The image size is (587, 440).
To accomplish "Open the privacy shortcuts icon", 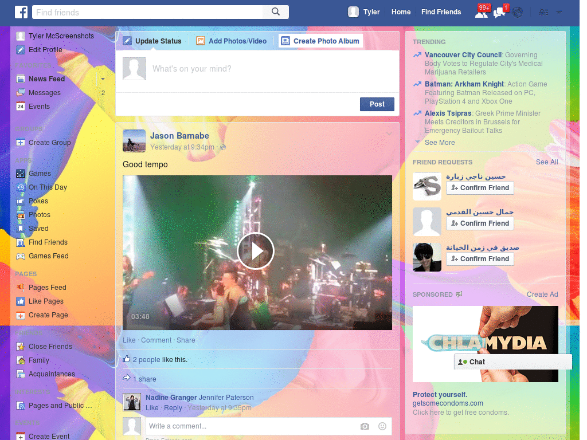I will pos(543,13).
